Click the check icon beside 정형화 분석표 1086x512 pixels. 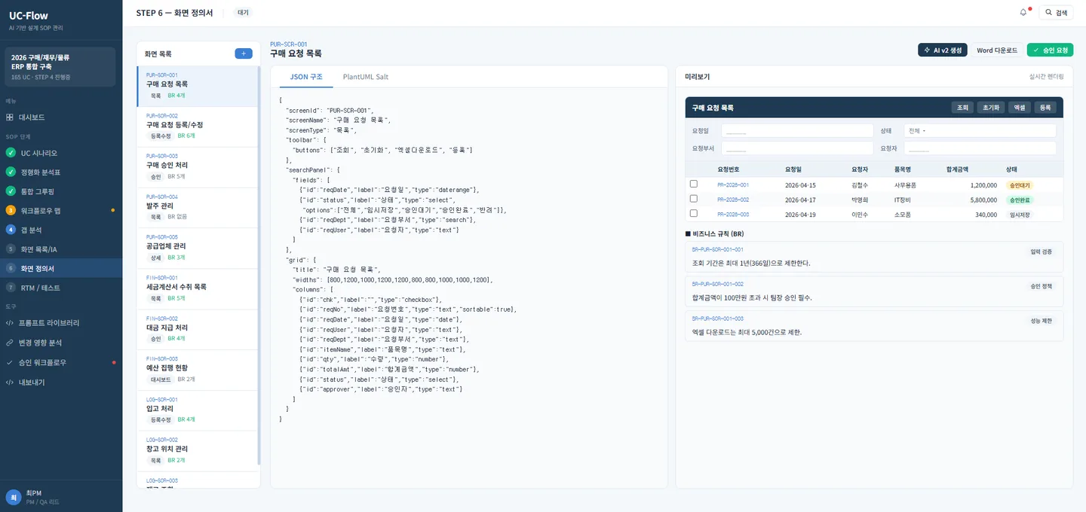11,172
